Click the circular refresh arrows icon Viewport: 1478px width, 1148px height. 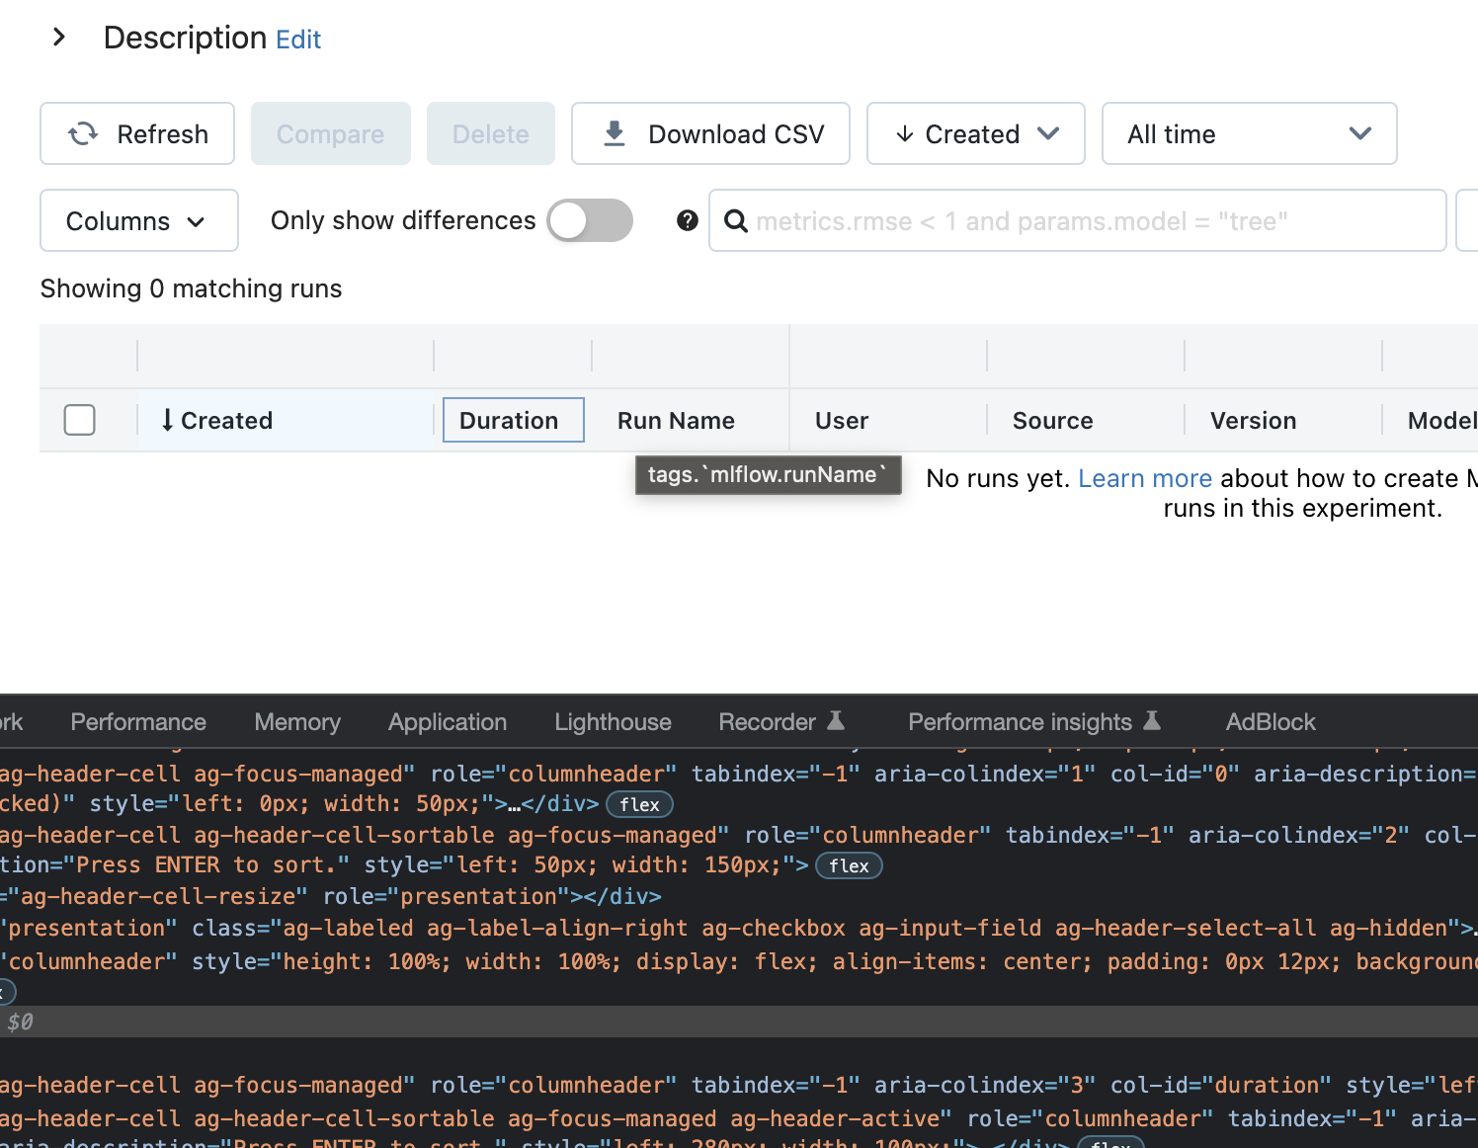pos(83,133)
